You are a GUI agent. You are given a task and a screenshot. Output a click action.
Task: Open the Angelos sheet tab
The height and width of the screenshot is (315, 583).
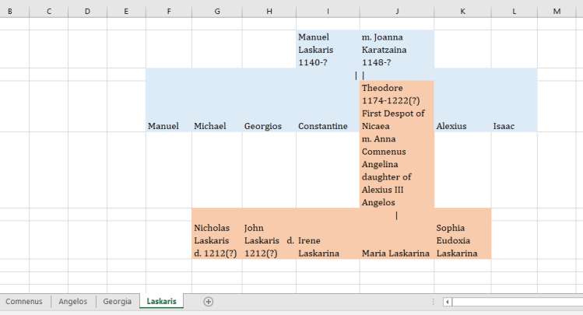click(x=73, y=301)
